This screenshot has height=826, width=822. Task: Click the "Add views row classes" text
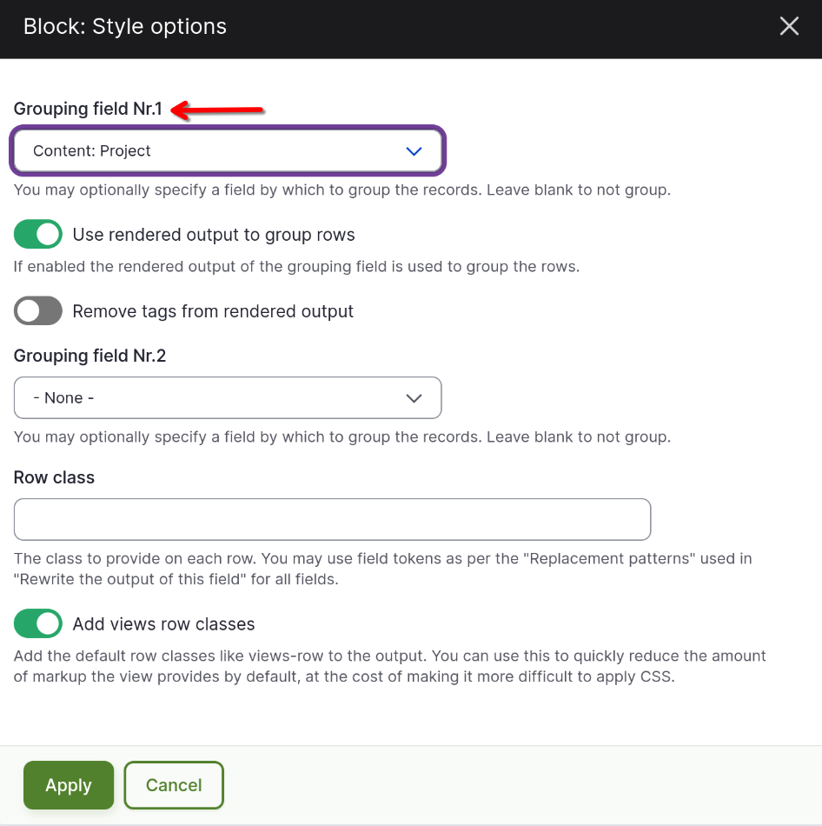(x=163, y=624)
